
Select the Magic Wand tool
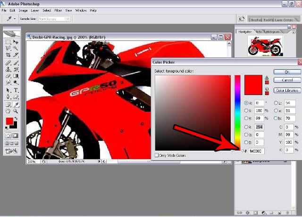(x=16, y=48)
